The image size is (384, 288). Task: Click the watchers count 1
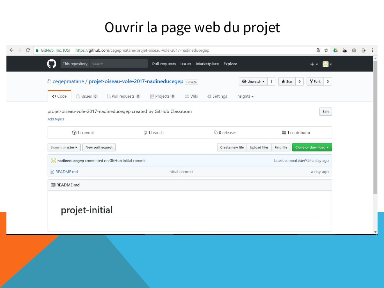pyautogui.click(x=271, y=82)
